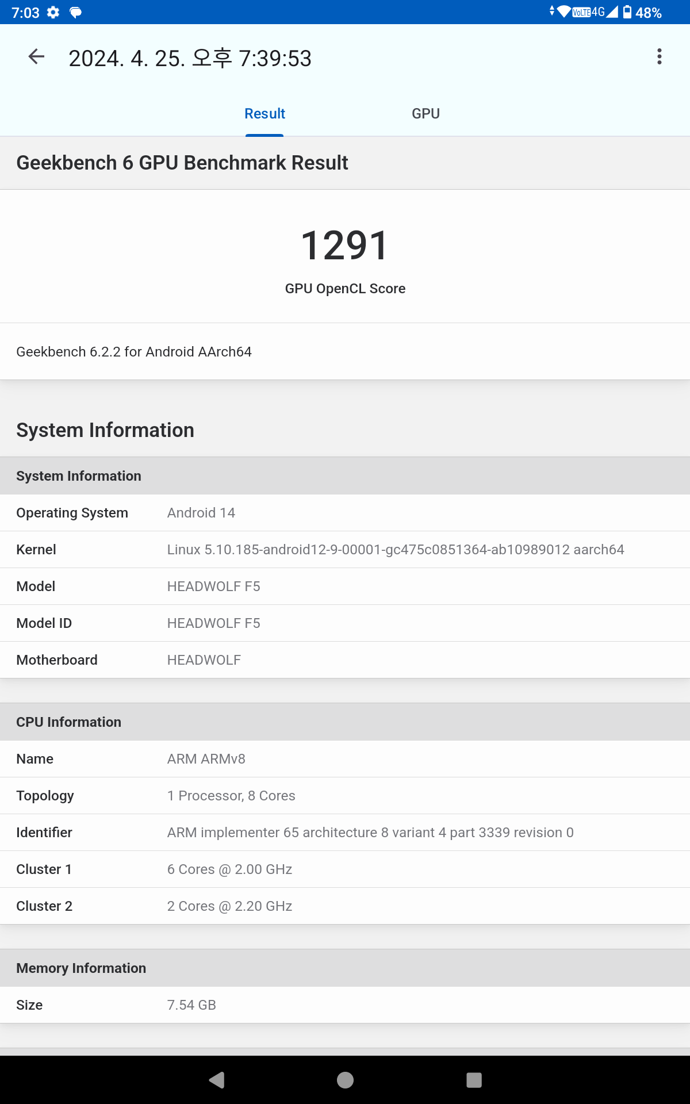This screenshot has width=690, height=1104.
Task: Tap 2 Cores @ 2.20 GHz value
Action: click(x=229, y=906)
